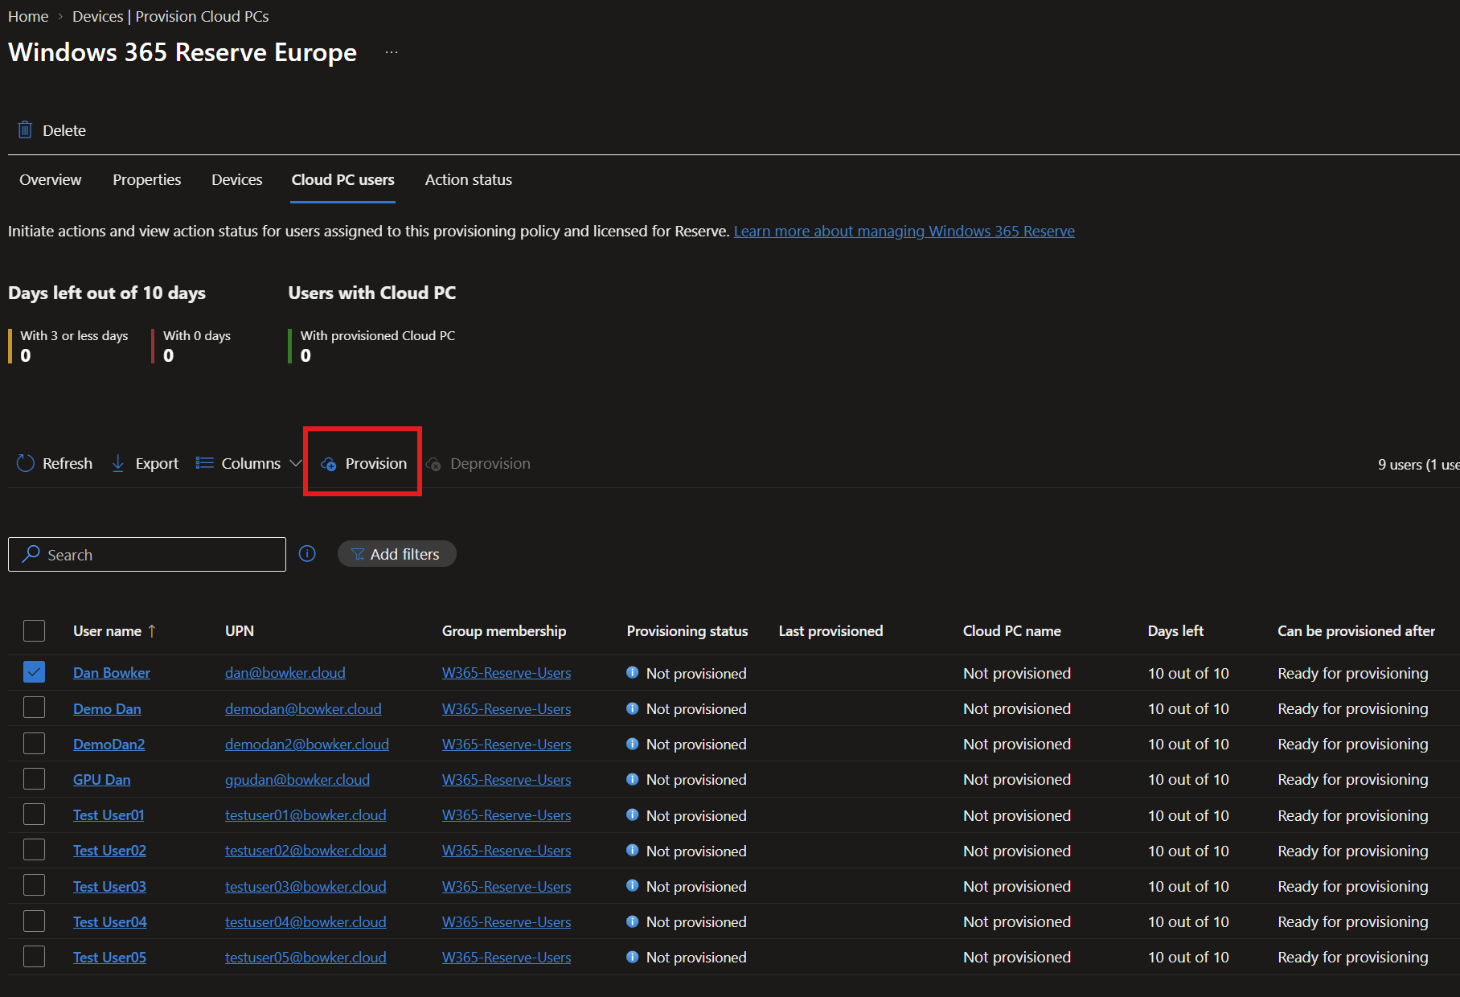Image resolution: width=1460 pixels, height=997 pixels.
Task: Open the Action status tab
Action: pos(468,179)
